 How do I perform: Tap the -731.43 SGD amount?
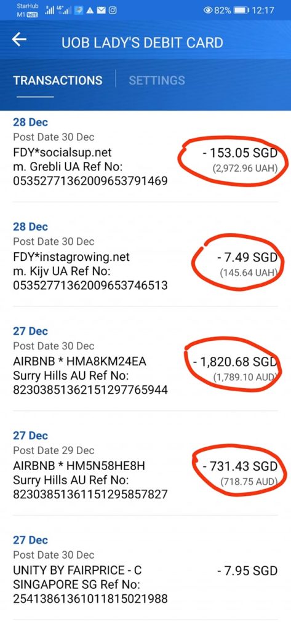[x=240, y=466]
